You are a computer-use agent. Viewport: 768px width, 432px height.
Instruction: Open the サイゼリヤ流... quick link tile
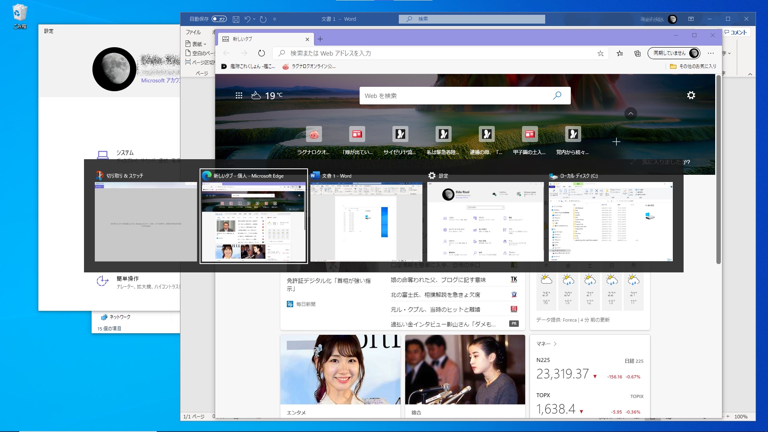(400, 141)
